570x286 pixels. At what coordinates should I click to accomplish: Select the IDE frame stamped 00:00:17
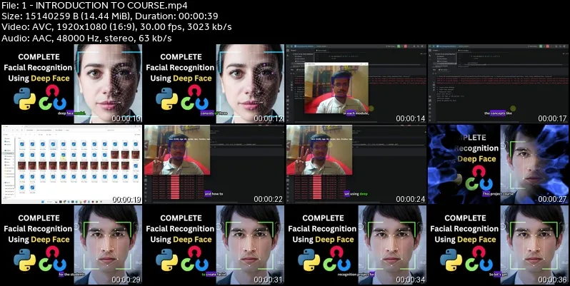(x=498, y=83)
